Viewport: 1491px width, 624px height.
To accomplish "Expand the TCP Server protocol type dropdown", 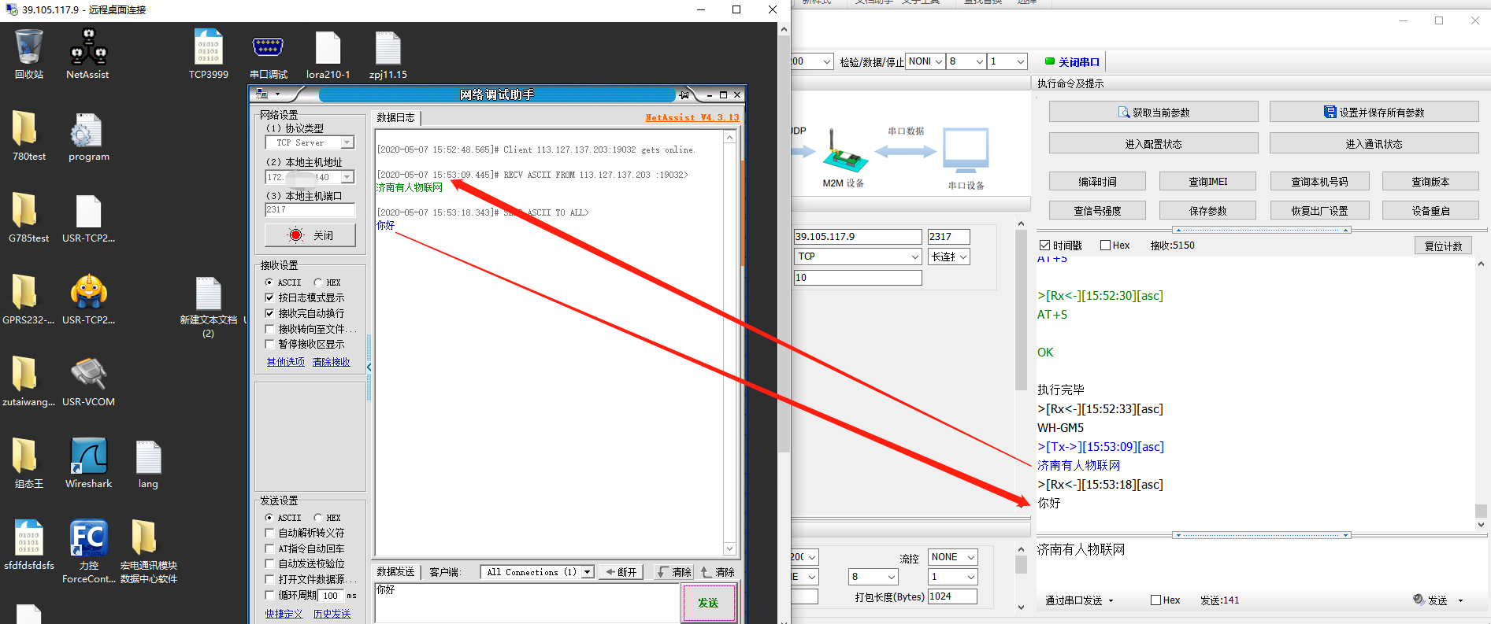I will pyautogui.click(x=347, y=143).
